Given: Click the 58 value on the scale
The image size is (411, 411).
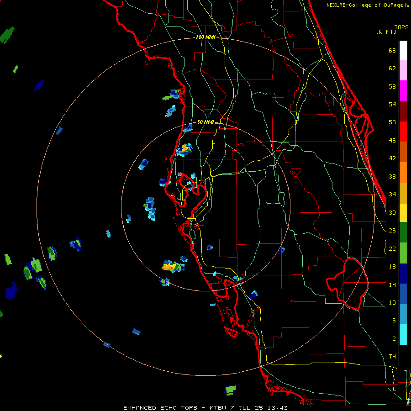Looking at the screenshot, I should (392, 86).
